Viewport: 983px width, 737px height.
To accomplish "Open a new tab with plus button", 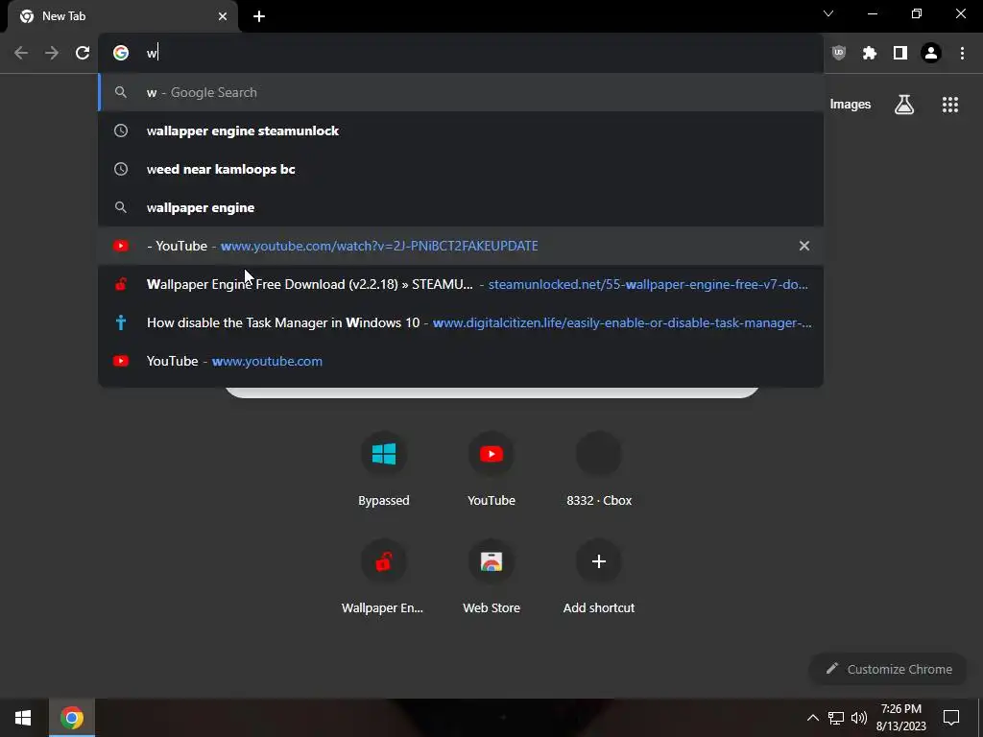I will click(259, 16).
